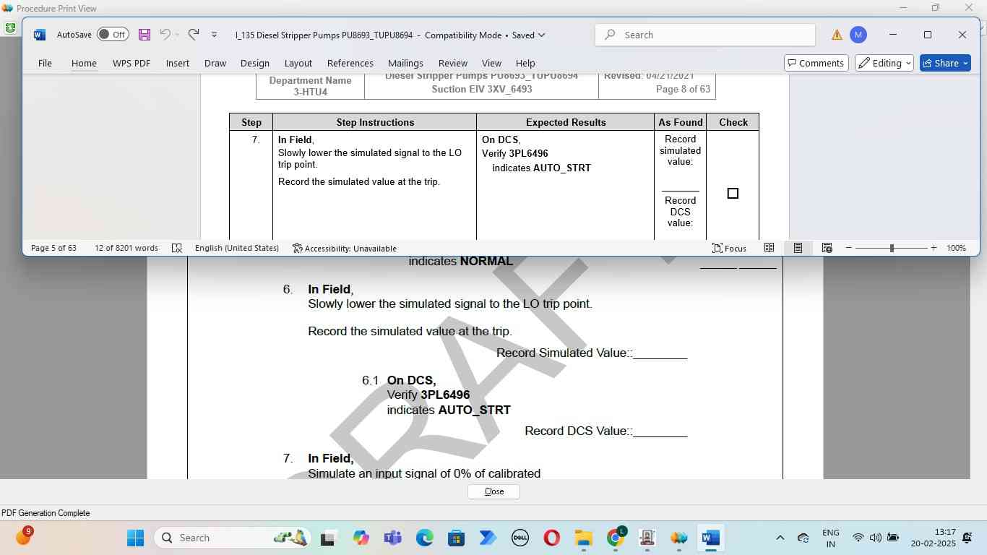Toggle the AutoSave switch
Screen dimensions: 987x555
coord(113,35)
